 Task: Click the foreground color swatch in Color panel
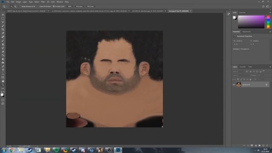pos(234,17)
